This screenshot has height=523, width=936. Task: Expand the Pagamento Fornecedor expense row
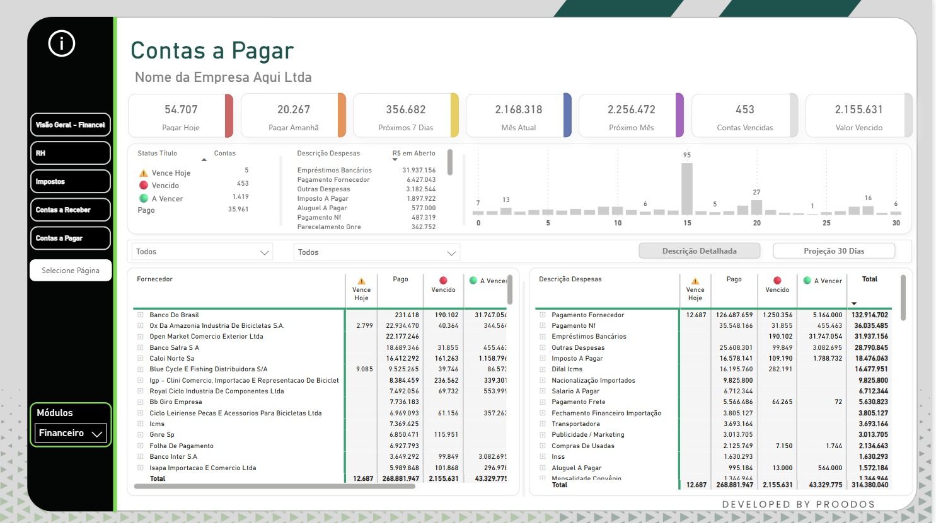[543, 315]
